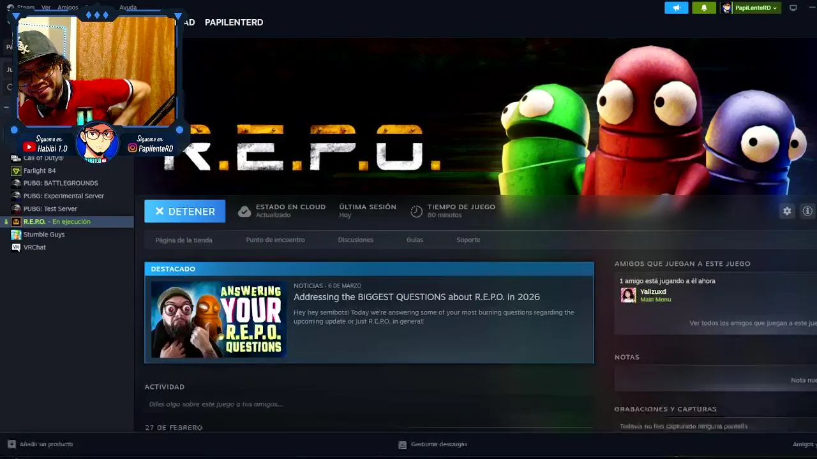Click the Stumble Guys game icon

coord(16,235)
